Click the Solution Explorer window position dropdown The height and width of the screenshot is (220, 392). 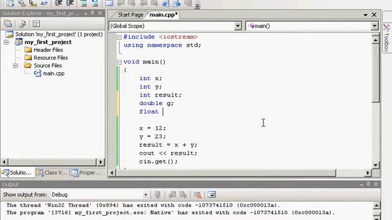pos(86,13)
